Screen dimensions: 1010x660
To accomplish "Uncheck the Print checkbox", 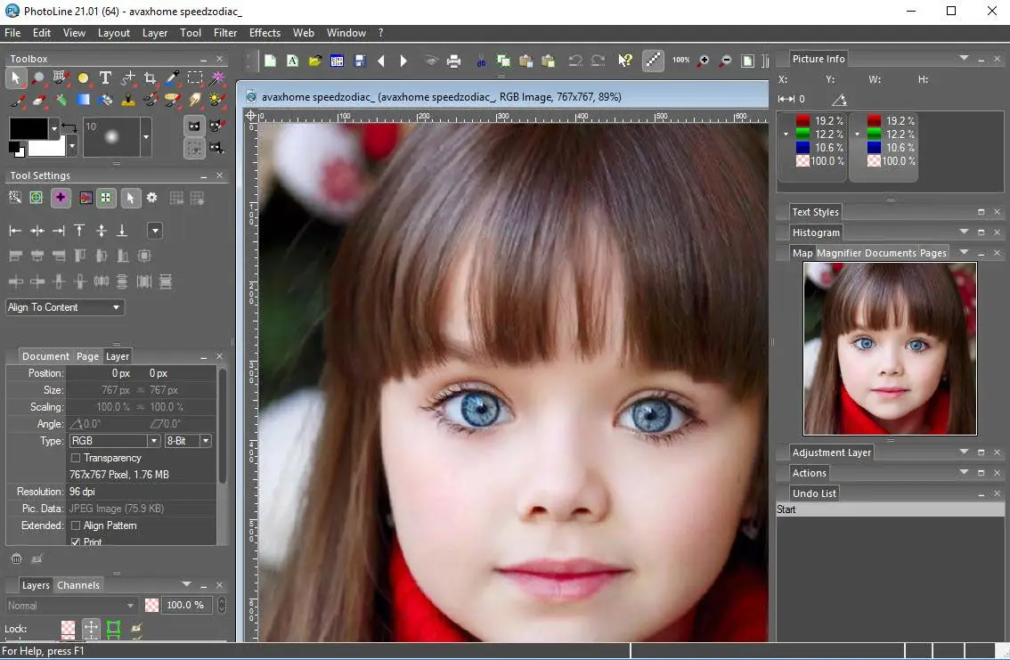I will click(x=76, y=542).
